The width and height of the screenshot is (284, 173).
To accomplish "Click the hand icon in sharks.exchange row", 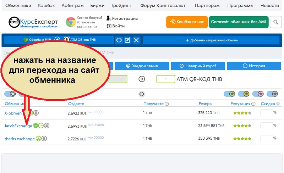I will click(44, 139).
